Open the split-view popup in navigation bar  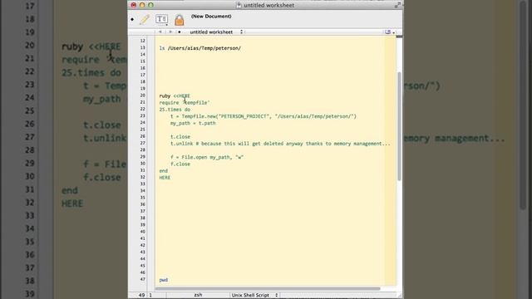pyautogui.click(x=390, y=32)
